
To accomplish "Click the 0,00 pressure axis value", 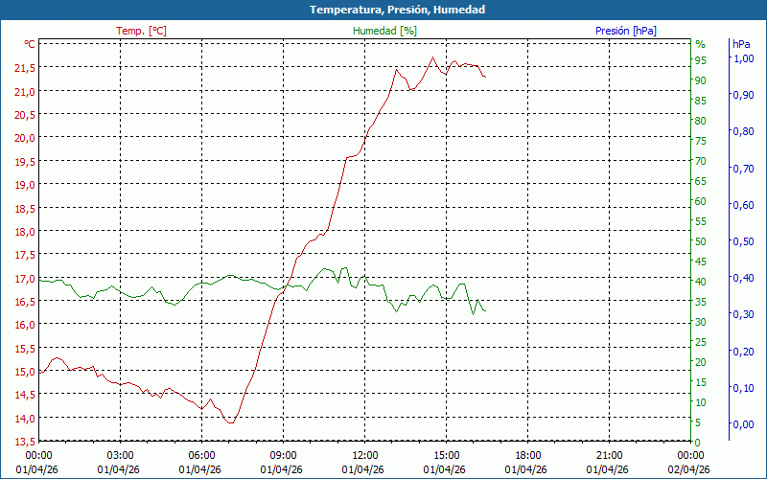I will pyautogui.click(x=744, y=424).
